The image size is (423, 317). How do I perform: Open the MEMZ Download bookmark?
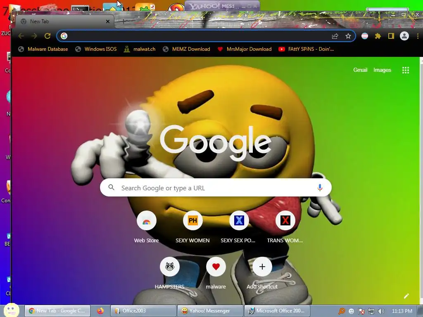[186, 49]
